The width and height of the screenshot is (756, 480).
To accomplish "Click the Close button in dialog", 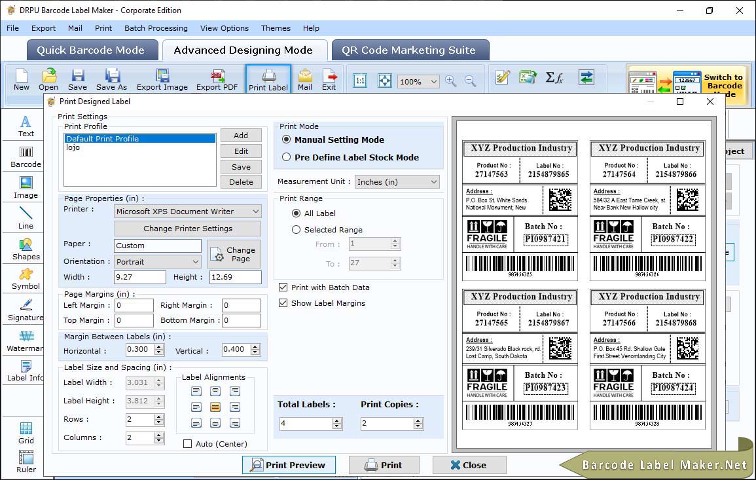I will [469, 465].
